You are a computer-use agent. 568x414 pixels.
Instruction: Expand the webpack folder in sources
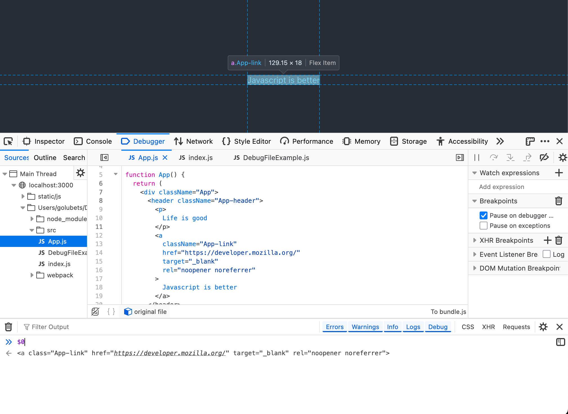click(32, 275)
